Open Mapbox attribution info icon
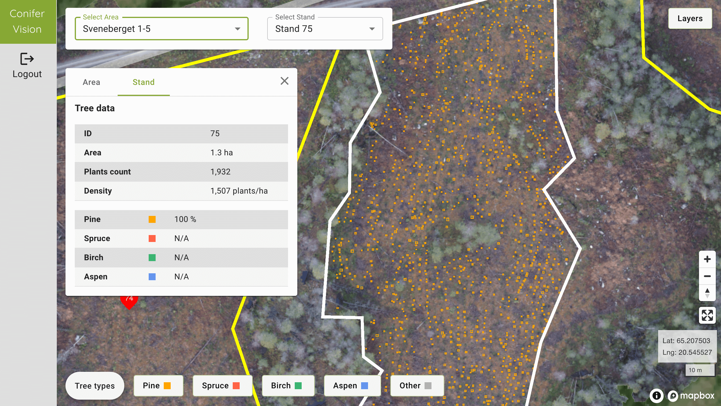The width and height of the screenshot is (721, 406). (x=657, y=396)
